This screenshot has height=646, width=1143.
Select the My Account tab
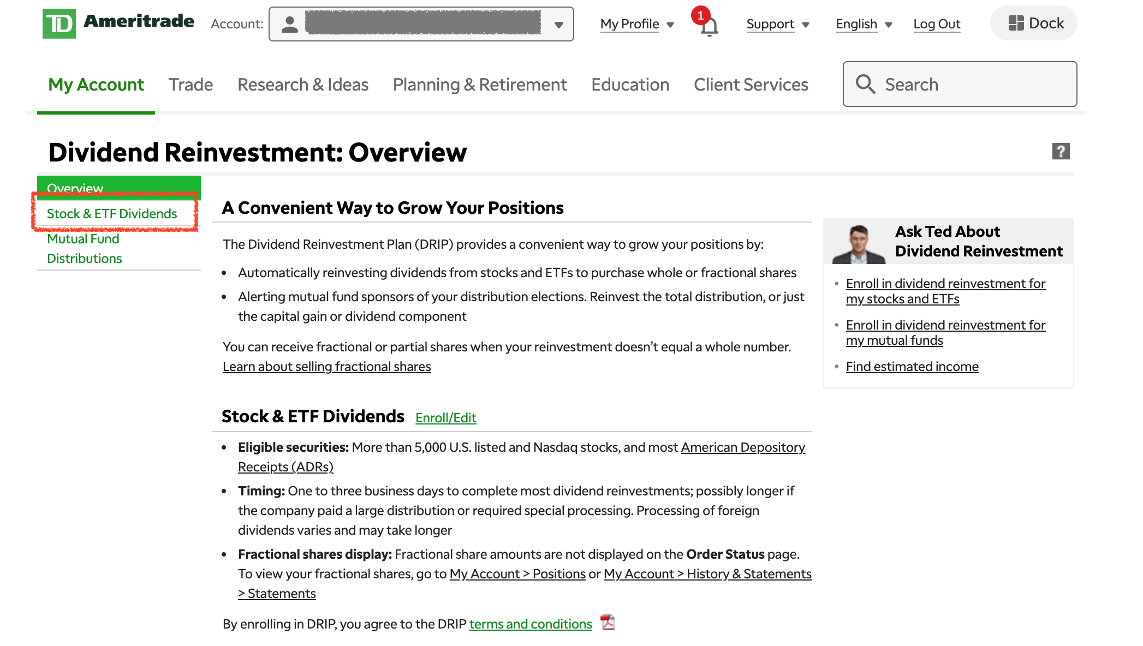(x=96, y=85)
